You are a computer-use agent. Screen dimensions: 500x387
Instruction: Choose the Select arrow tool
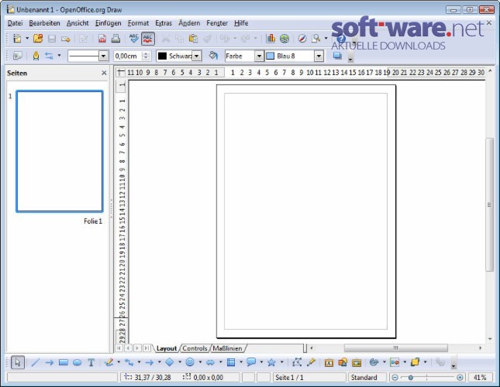(x=18, y=362)
